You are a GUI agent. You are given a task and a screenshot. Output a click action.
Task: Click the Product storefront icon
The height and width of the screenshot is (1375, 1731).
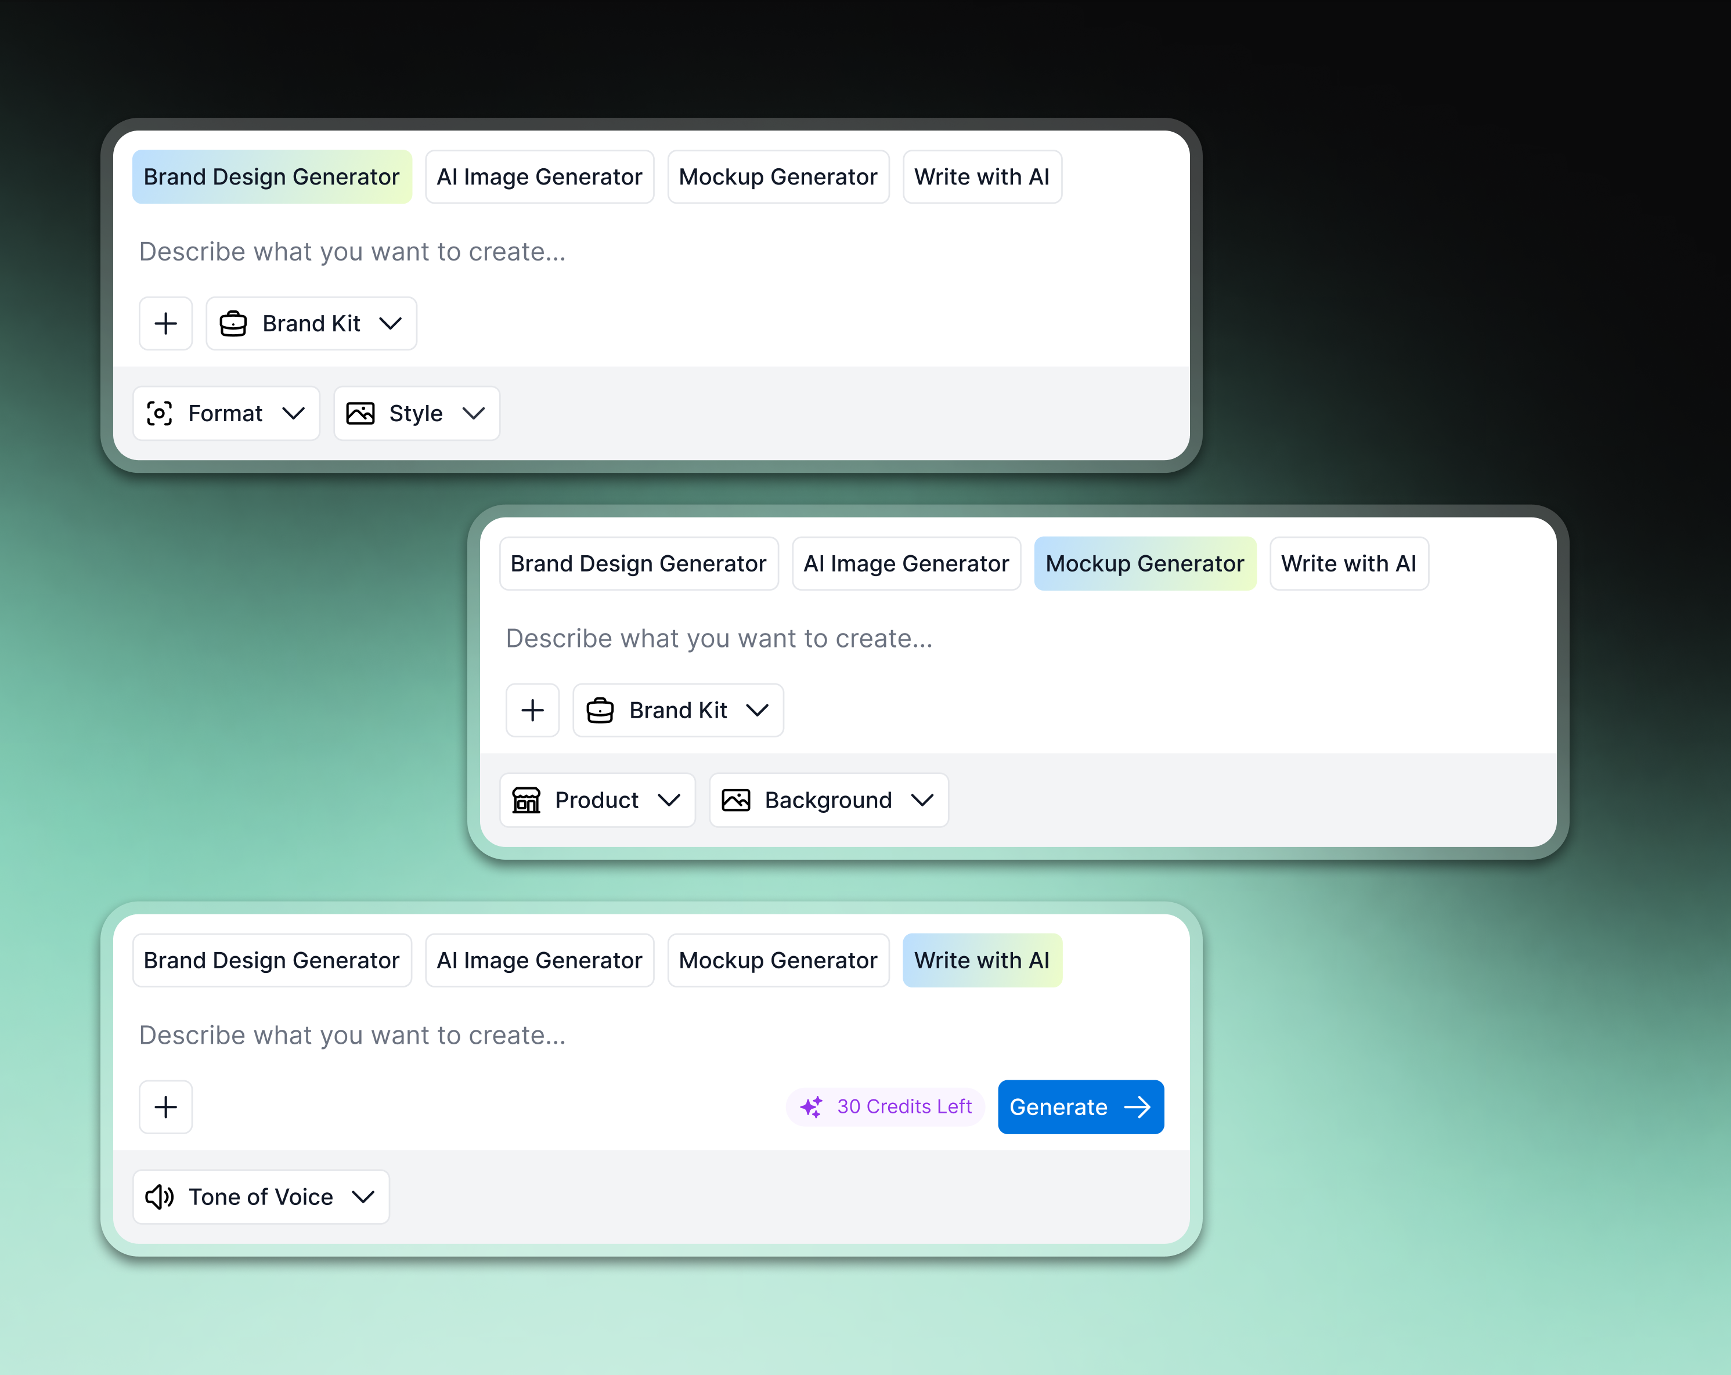526,800
